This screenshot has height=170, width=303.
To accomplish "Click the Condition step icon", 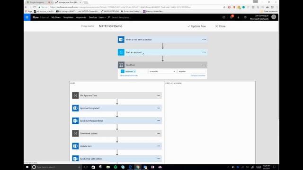I will (121, 65).
